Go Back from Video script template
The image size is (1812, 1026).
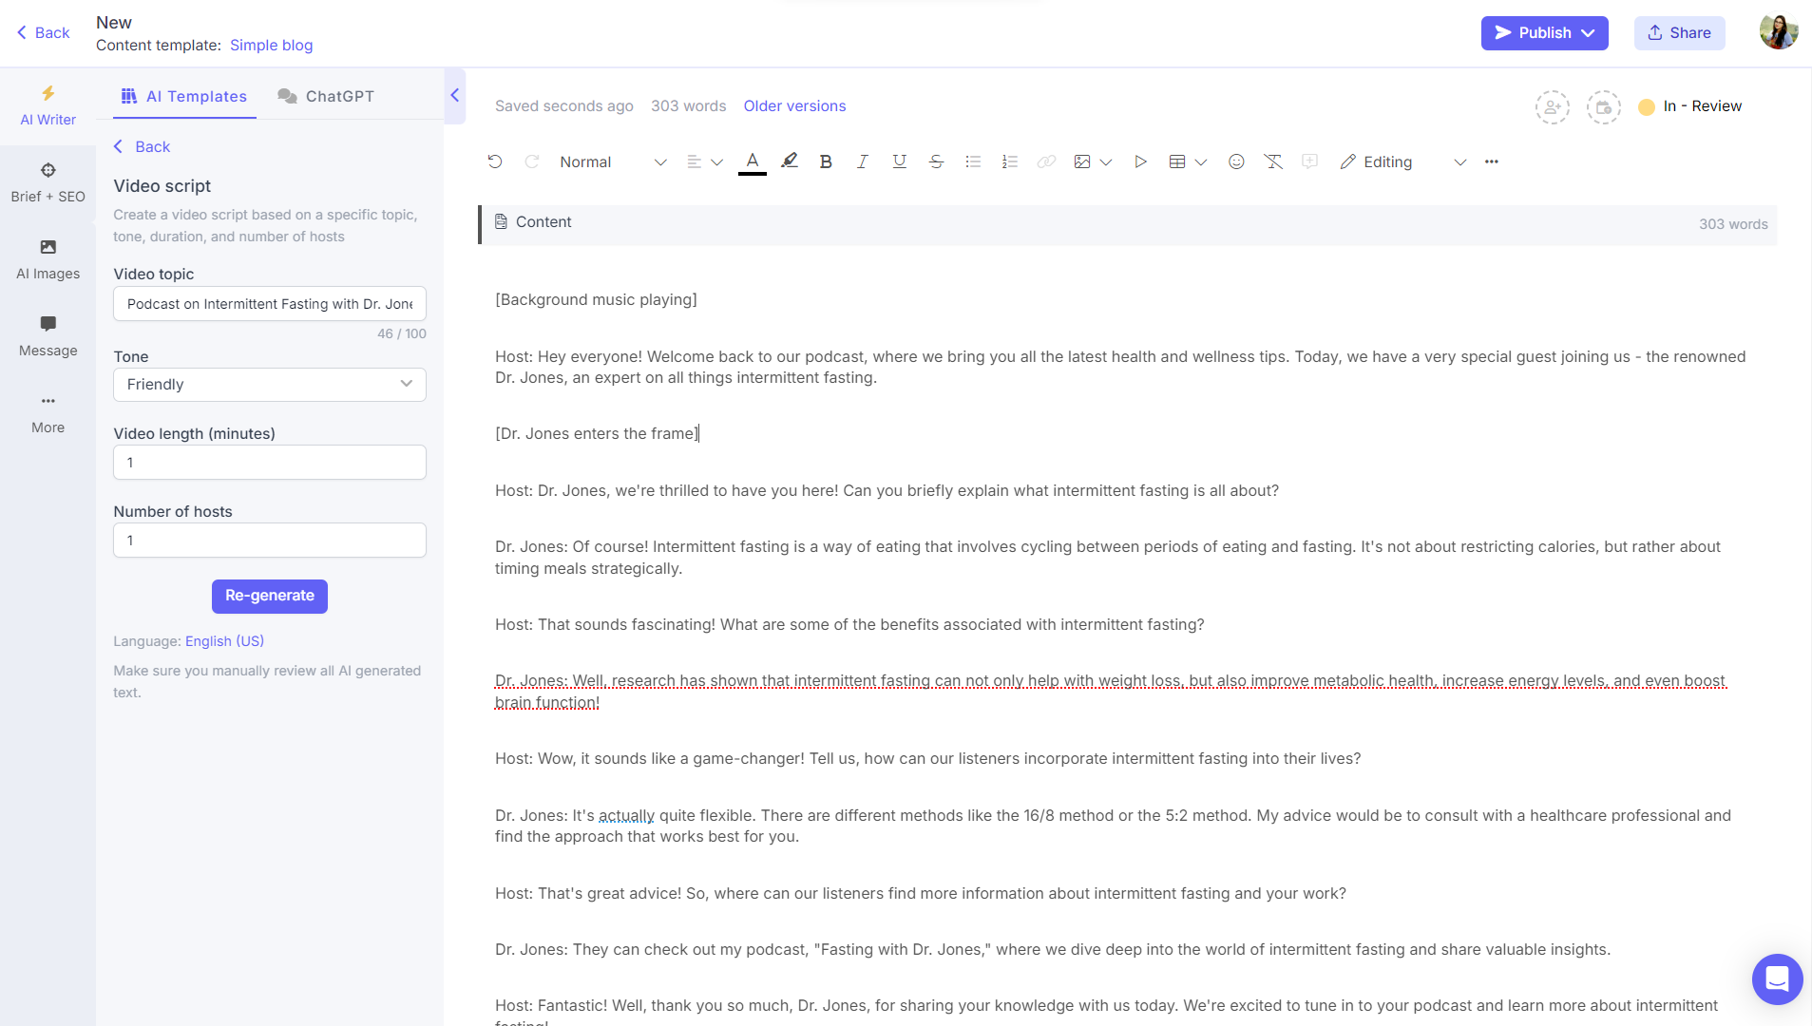coord(142,147)
